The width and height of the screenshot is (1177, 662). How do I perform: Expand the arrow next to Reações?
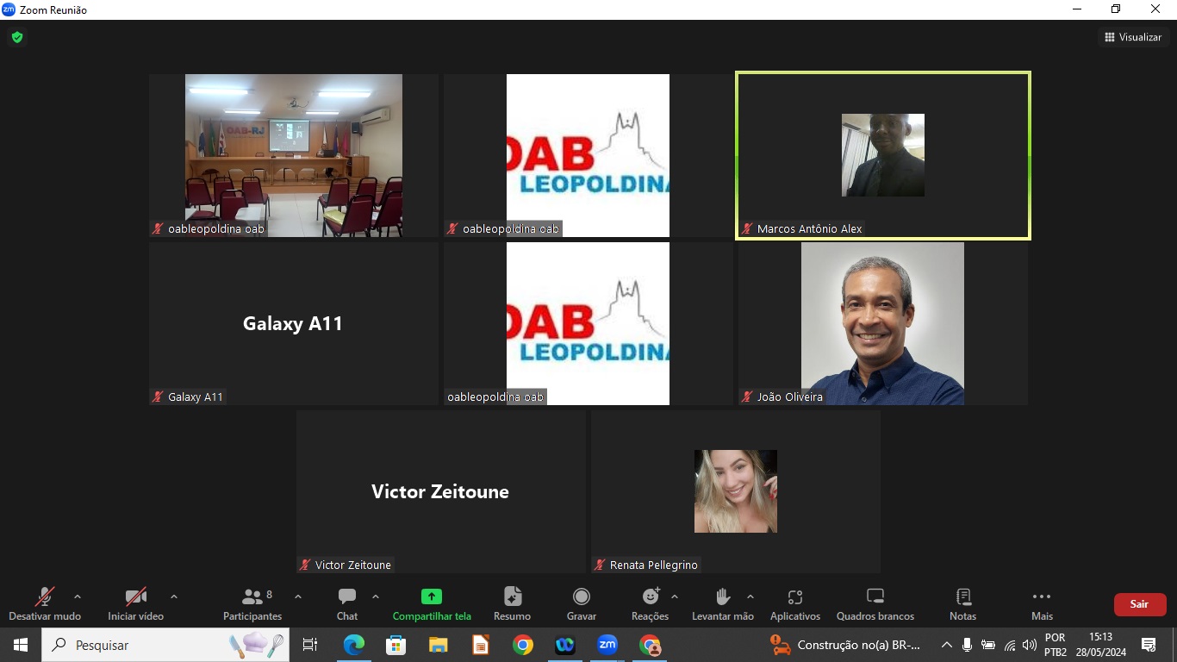(675, 596)
